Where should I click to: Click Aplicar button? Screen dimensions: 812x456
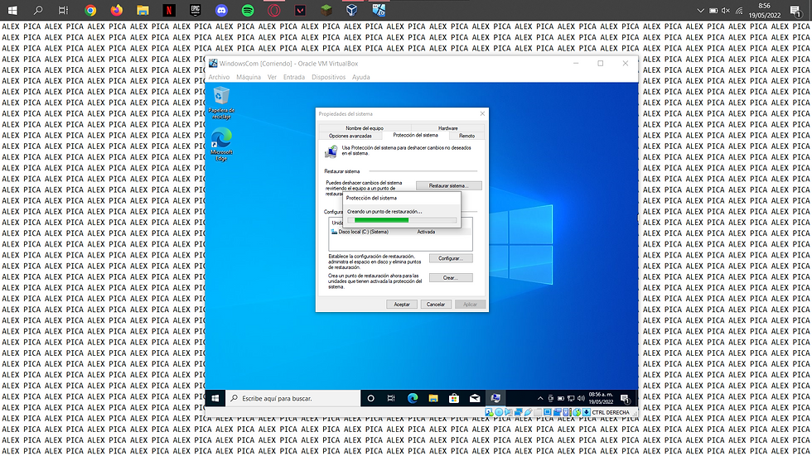pyautogui.click(x=471, y=304)
